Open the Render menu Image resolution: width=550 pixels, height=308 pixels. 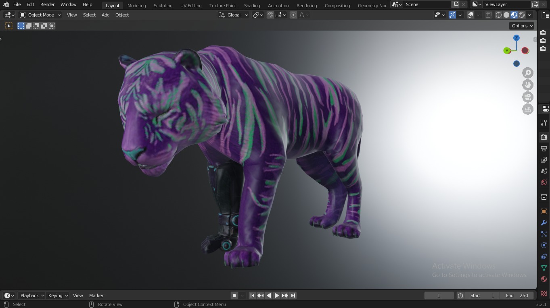[x=47, y=4]
